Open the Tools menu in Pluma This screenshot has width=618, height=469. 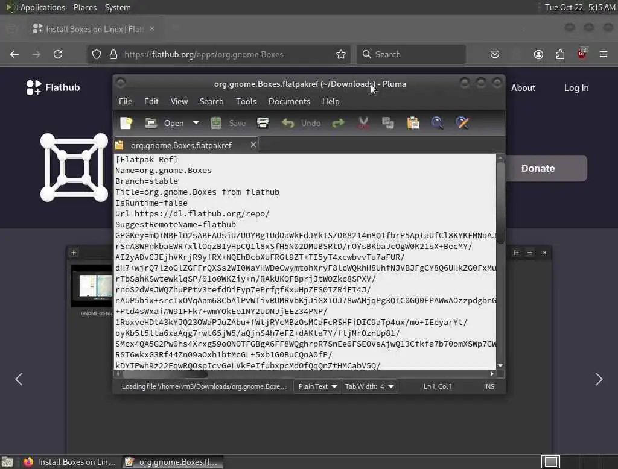click(x=246, y=102)
